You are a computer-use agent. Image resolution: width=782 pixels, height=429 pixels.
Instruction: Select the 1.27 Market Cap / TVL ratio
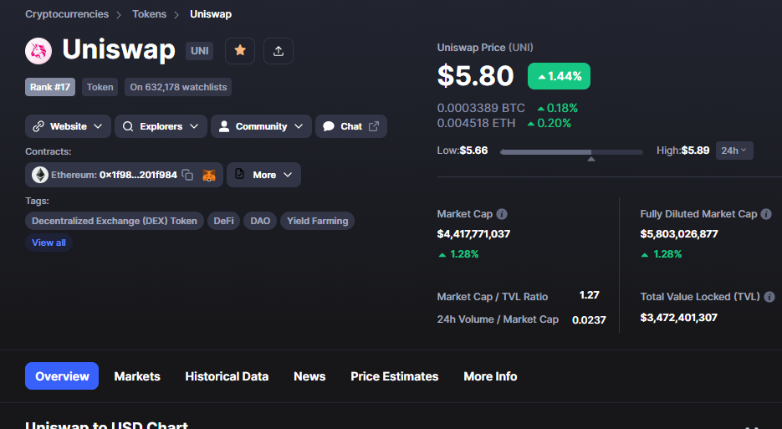pos(589,295)
